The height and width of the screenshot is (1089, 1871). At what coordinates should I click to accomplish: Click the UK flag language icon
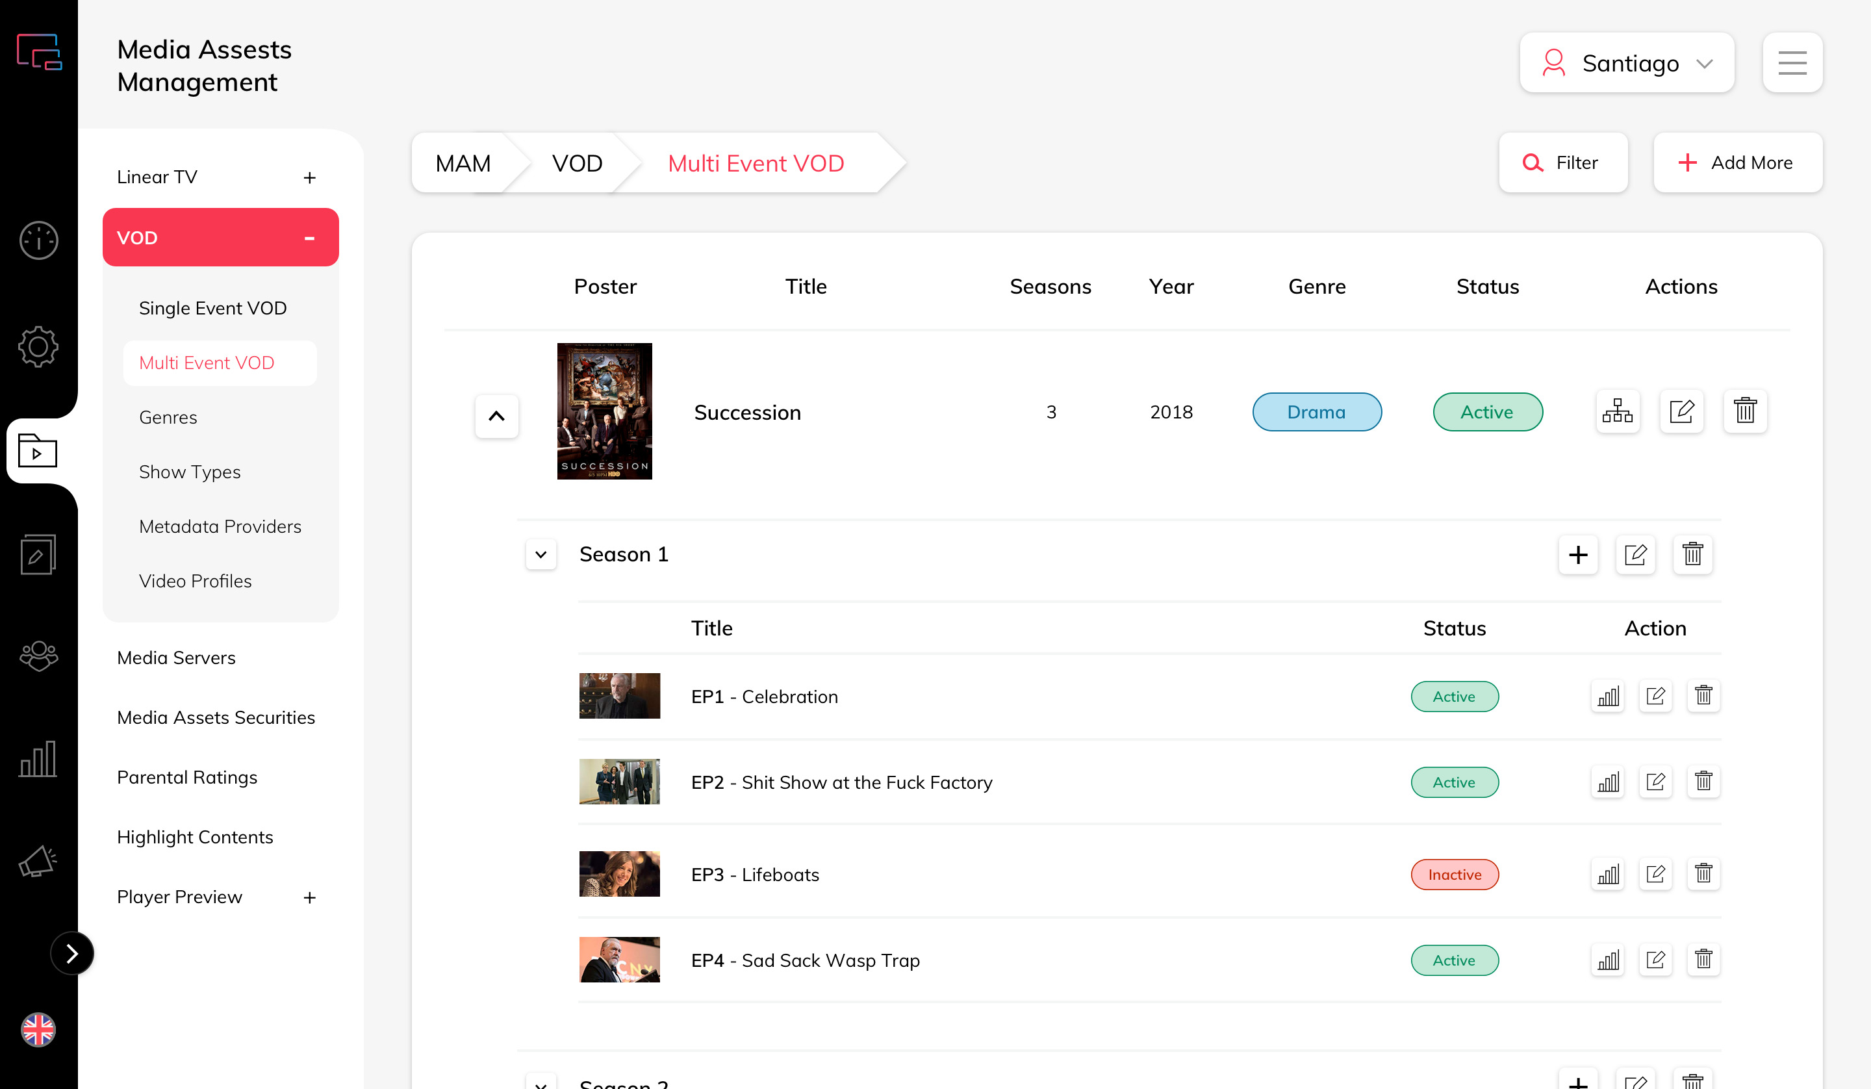38,1030
